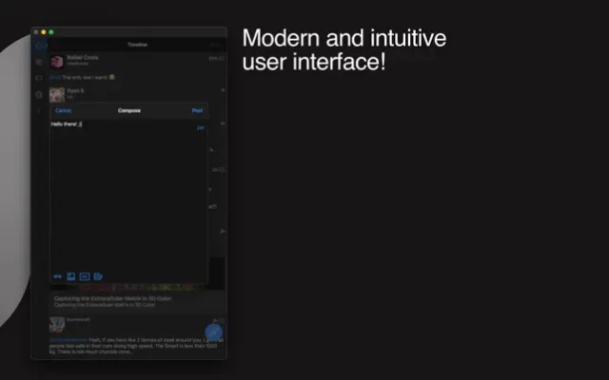Screen dimensions: 609x380
Task: Click the round icon below the speech bubble
Action: click(39, 94)
